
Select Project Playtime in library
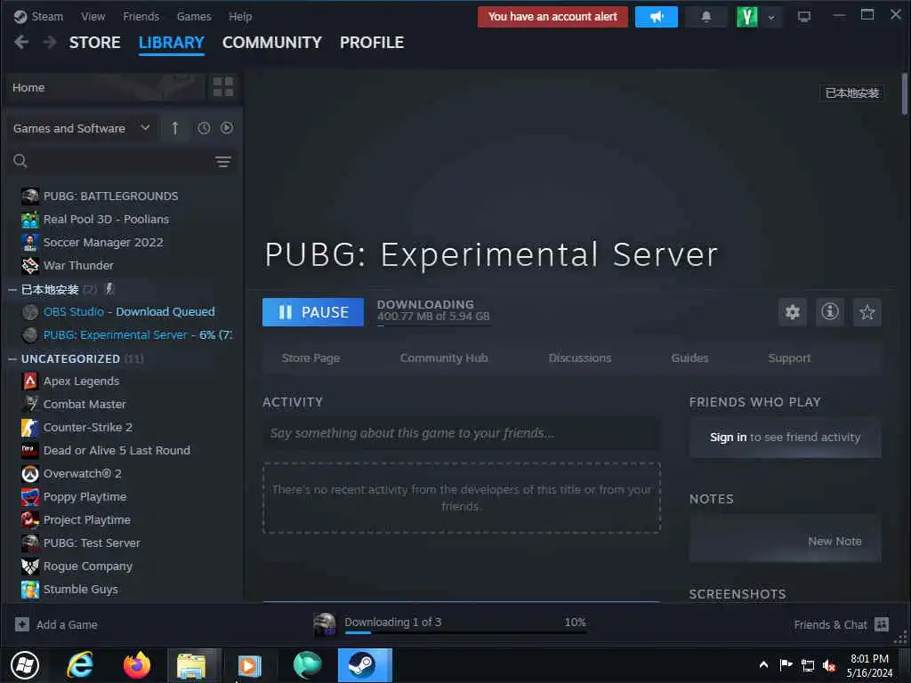[x=87, y=519]
